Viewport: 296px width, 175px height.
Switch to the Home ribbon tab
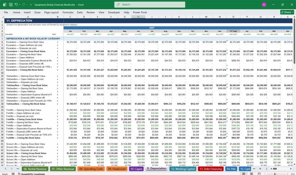tap(17, 12)
